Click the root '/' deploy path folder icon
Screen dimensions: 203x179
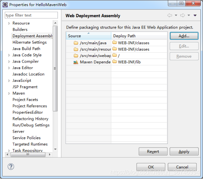coord(115,55)
